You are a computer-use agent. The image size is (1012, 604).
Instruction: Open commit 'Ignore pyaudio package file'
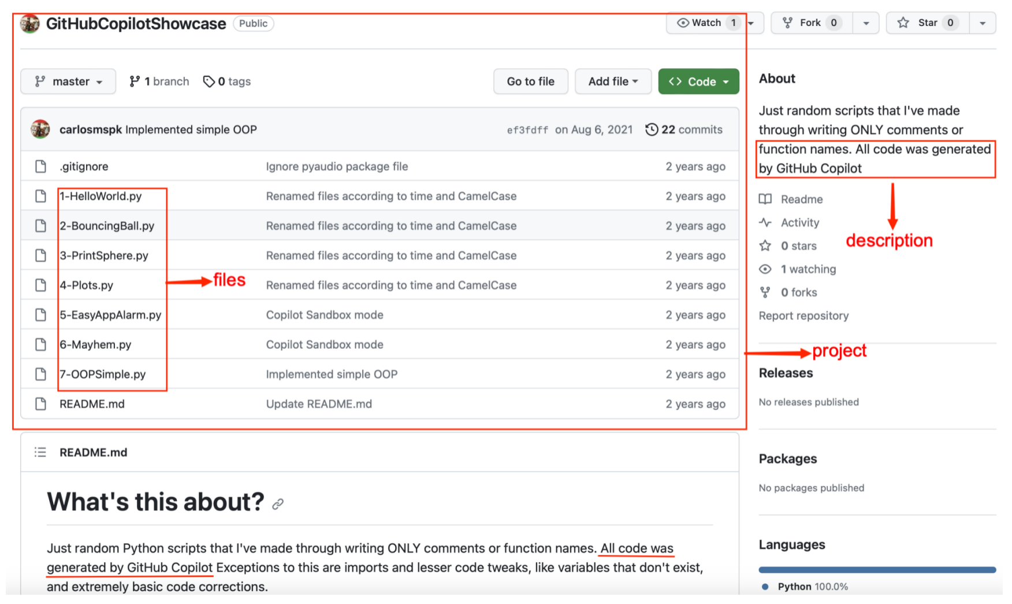pyautogui.click(x=337, y=166)
